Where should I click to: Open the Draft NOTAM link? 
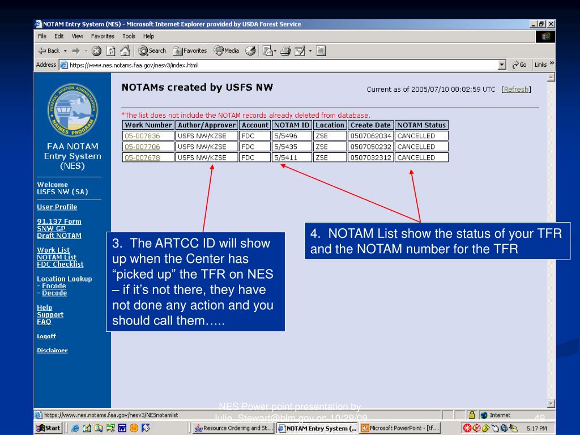click(x=59, y=236)
